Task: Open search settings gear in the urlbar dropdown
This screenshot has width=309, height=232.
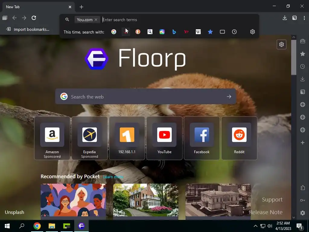Action: point(253,32)
